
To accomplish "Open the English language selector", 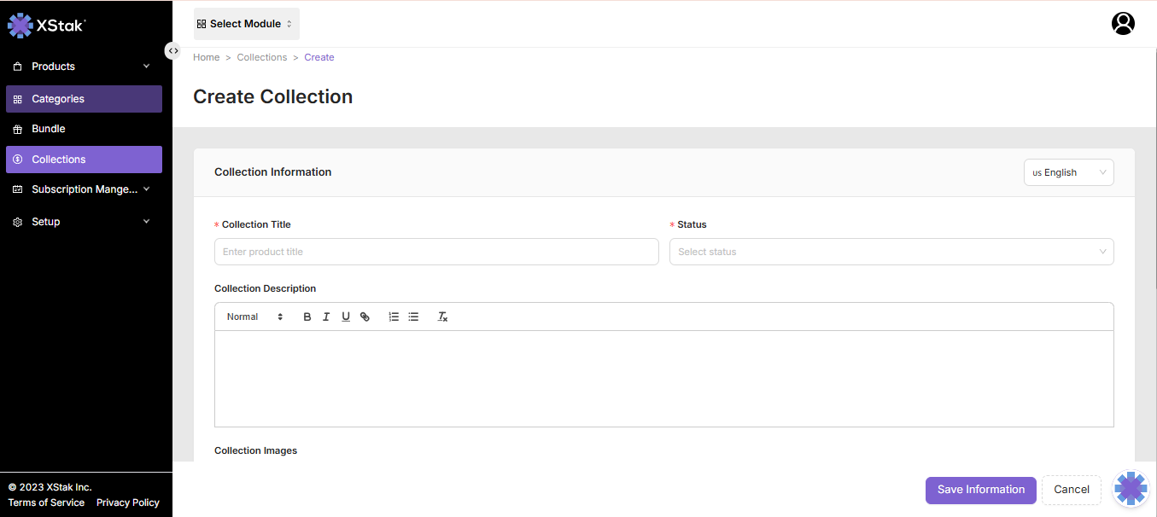I will (x=1068, y=172).
